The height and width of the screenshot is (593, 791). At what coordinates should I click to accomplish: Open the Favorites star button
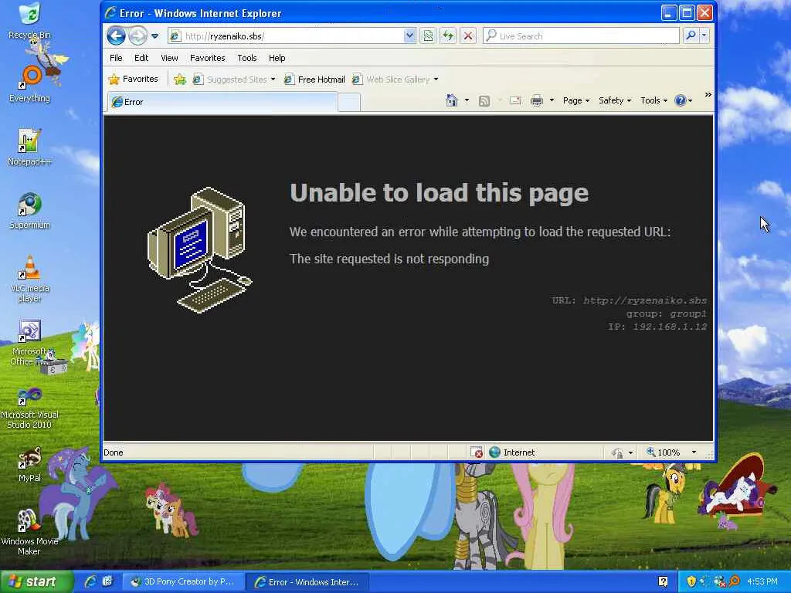point(133,80)
